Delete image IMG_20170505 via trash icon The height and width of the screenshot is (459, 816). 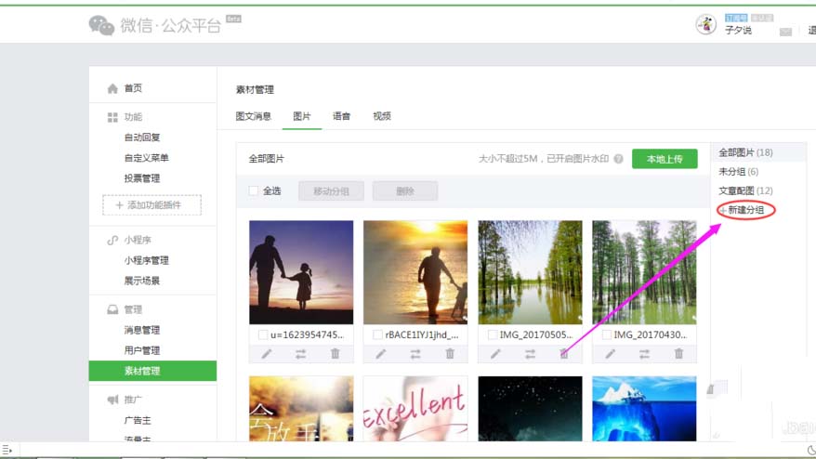tap(564, 354)
